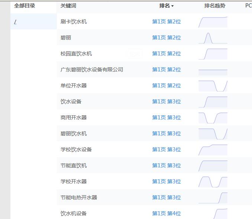Select keyword 节能直饮机
252x219 pixels.
74,165
